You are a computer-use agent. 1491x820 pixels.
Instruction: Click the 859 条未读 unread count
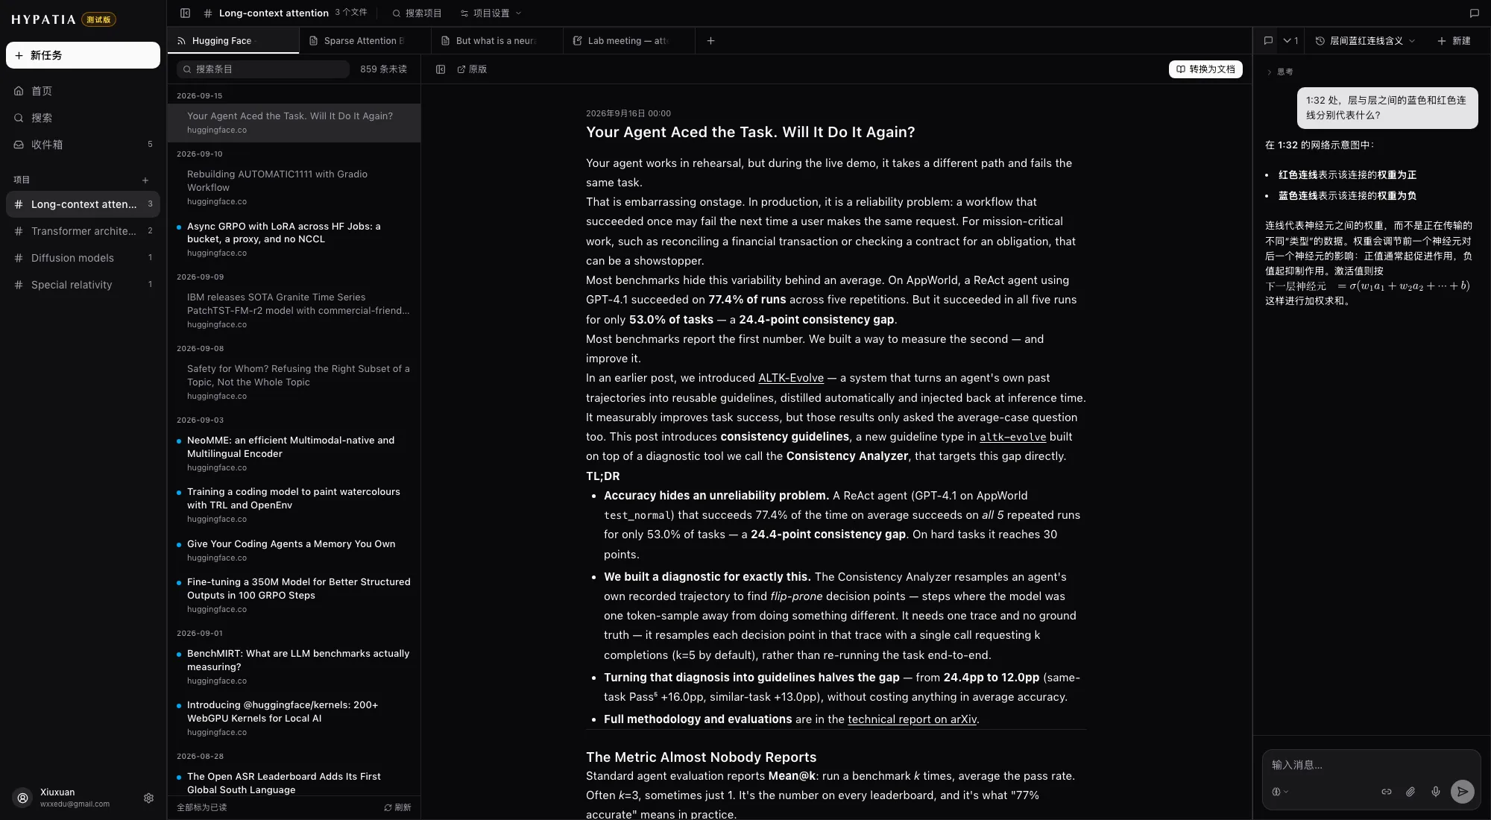[383, 69]
